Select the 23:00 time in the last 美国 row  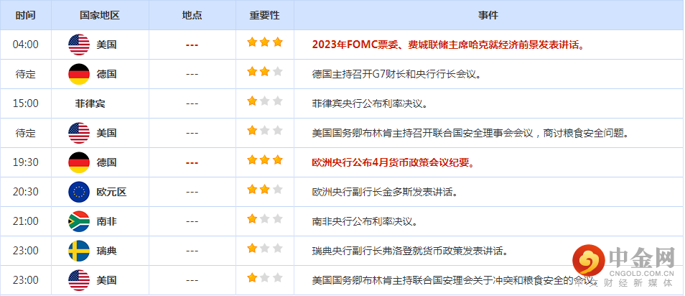pyautogui.click(x=26, y=280)
